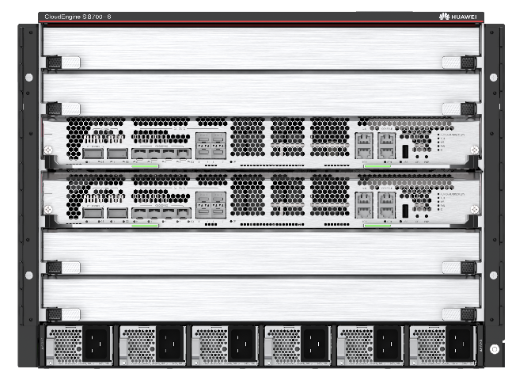531x380 pixels.
Task: Click the USB port on the upper board
Action: tap(405, 150)
